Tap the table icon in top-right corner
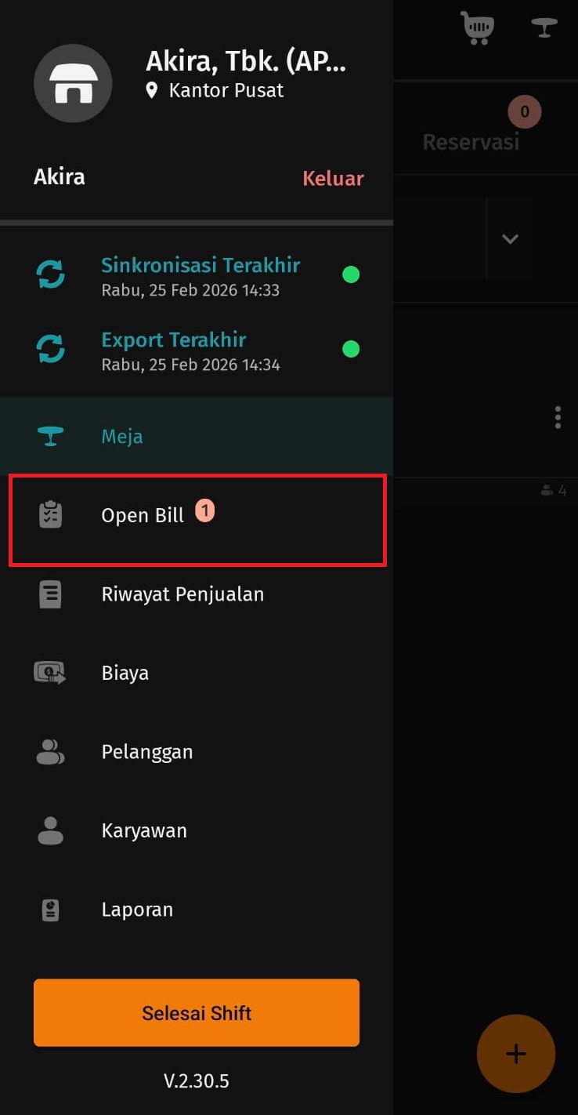Image resolution: width=578 pixels, height=1115 pixels. click(544, 27)
